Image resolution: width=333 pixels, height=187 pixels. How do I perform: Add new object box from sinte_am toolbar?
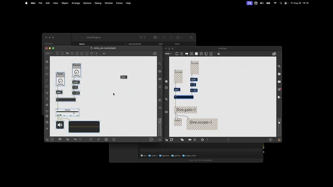(x=57, y=54)
